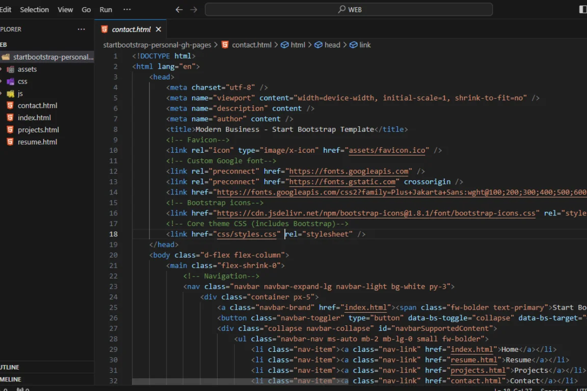Open Explorer panel's more actions ellipsis

(x=82, y=30)
